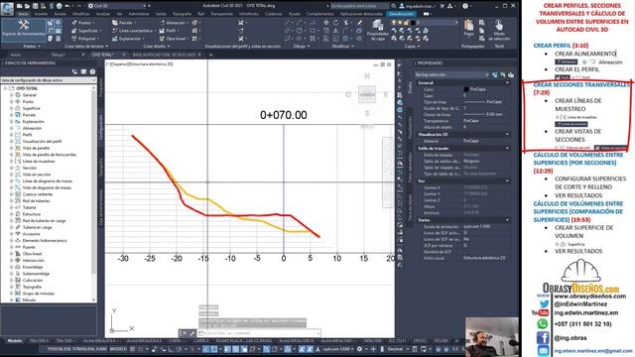Viewport: 635px width, 357px height.
Task: Click the new drawing tab plus button
Action: (x=210, y=55)
